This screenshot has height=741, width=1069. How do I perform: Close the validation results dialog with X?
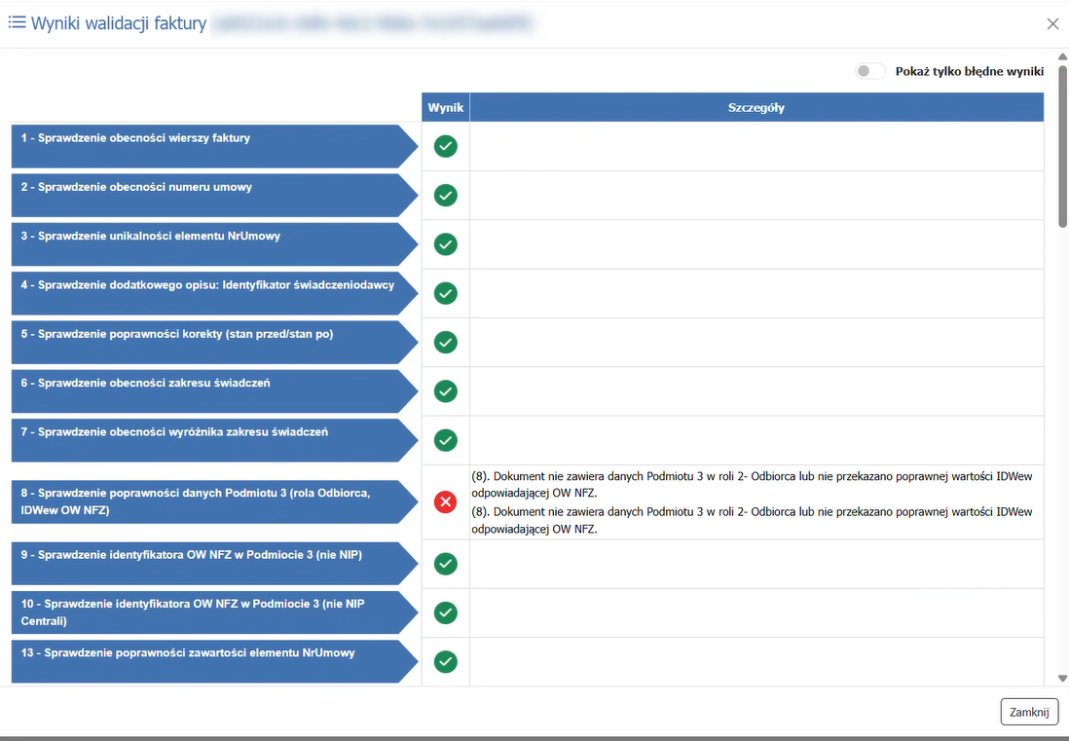tap(1052, 23)
